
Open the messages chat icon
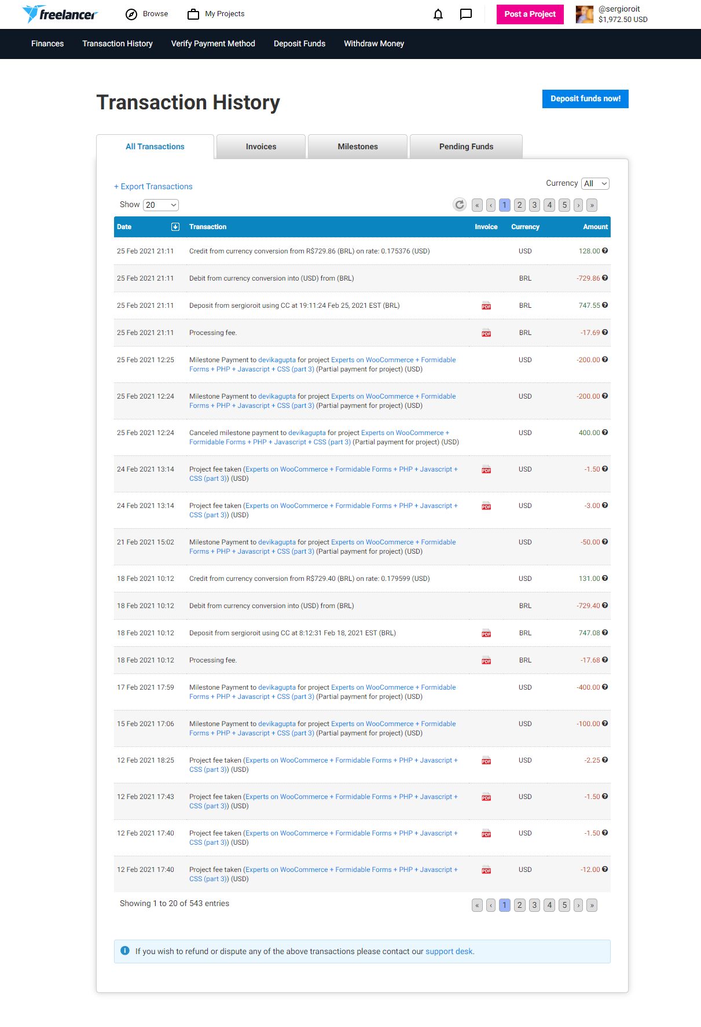coord(466,14)
